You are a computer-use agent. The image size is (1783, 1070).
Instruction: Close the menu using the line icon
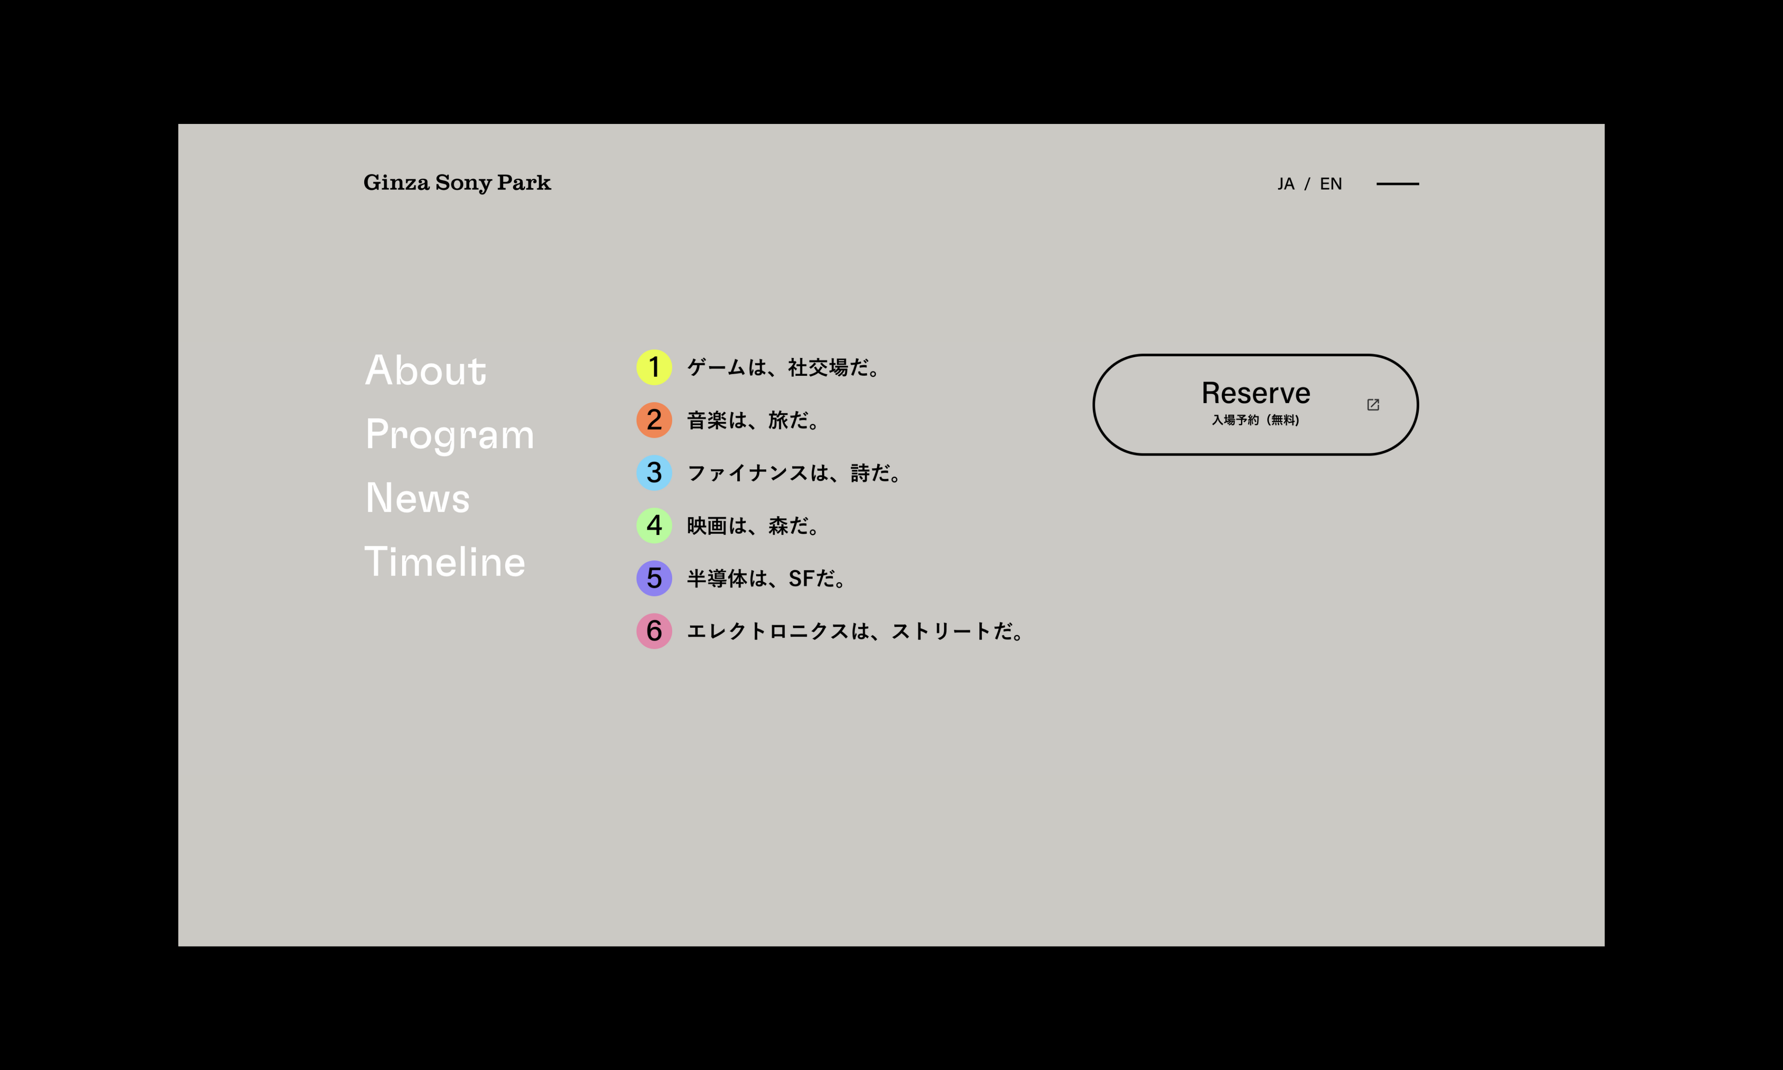[x=1398, y=184]
